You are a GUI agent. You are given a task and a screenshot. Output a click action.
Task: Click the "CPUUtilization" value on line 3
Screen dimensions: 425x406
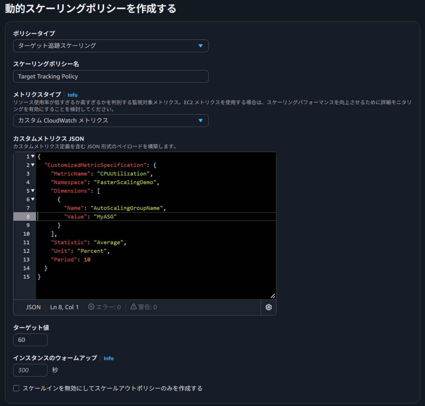pos(123,174)
